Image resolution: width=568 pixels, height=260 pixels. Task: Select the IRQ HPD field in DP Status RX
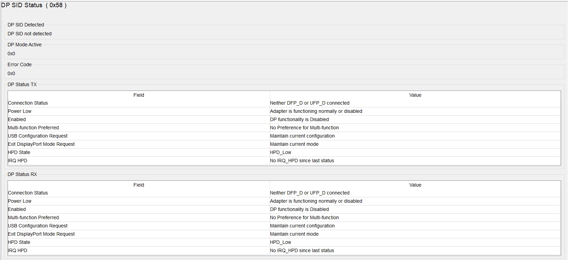click(18, 250)
